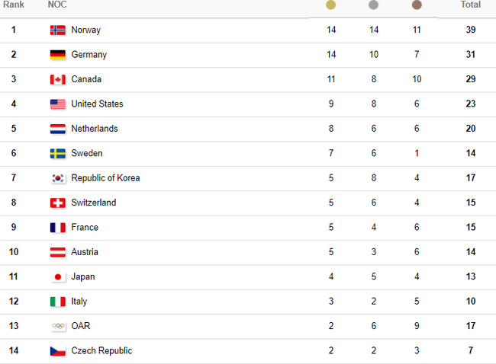Click the Rank column header
The image size is (496, 364).
(x=14, y=5)
